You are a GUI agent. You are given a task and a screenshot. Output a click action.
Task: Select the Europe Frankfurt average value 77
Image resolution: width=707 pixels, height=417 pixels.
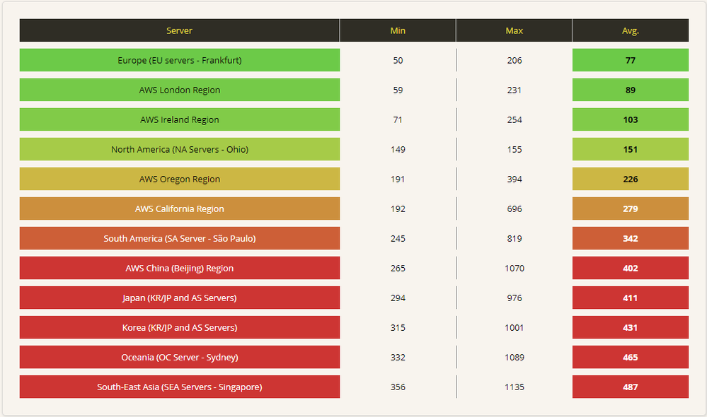click(x=631, y=60)
